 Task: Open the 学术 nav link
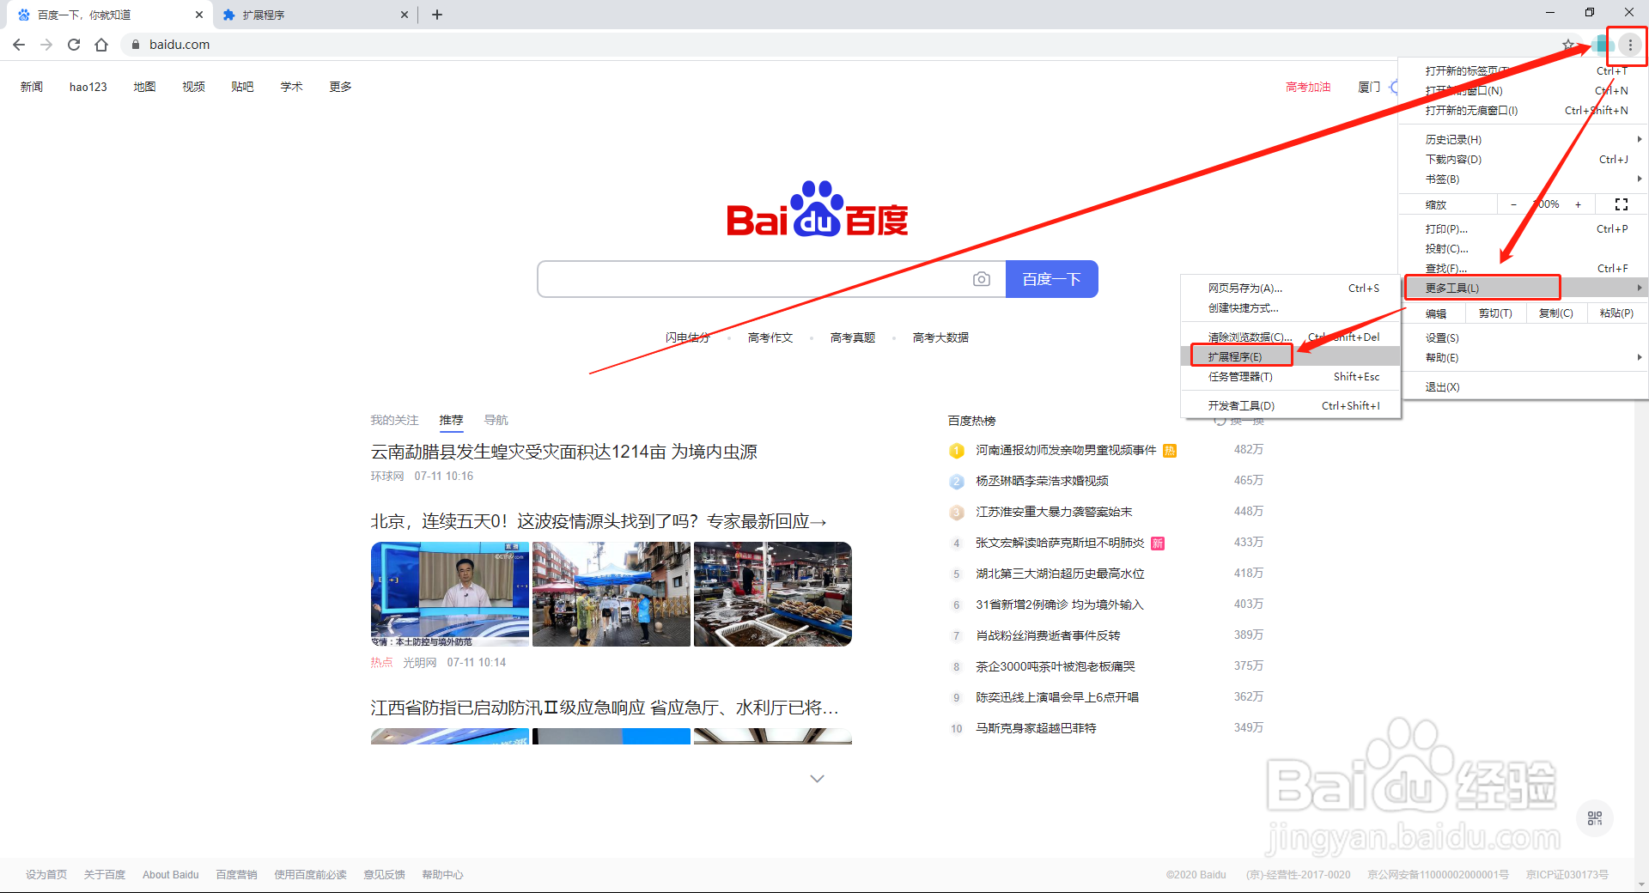pos(291,87)
